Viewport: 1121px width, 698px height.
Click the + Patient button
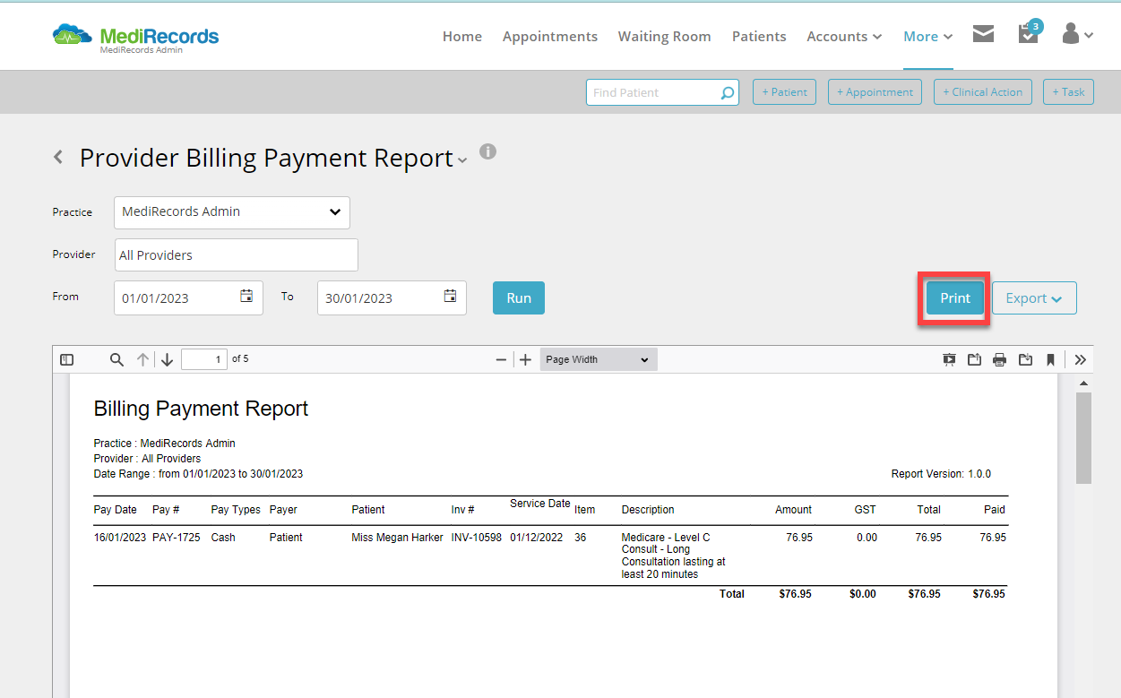[784, 92]
